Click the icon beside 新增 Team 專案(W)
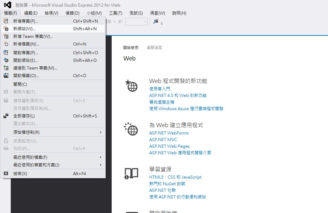328x213 pixels. tap(6, 36)
